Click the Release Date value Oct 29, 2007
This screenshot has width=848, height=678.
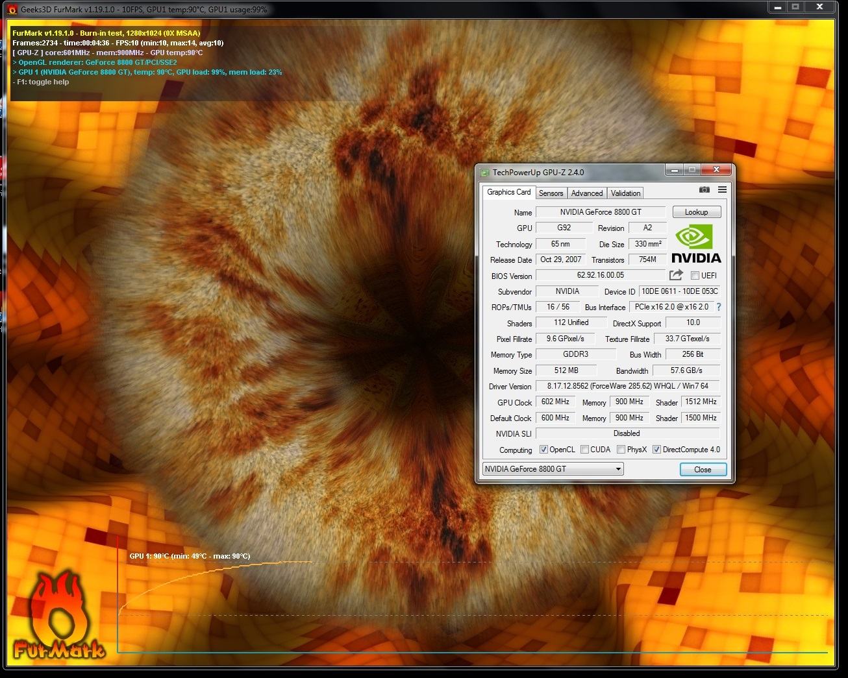560,260
